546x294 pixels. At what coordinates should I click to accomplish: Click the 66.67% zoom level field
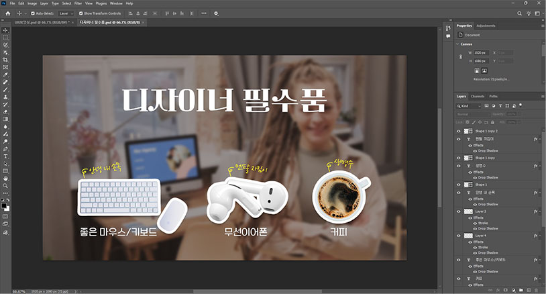click(x=19, y=291)
